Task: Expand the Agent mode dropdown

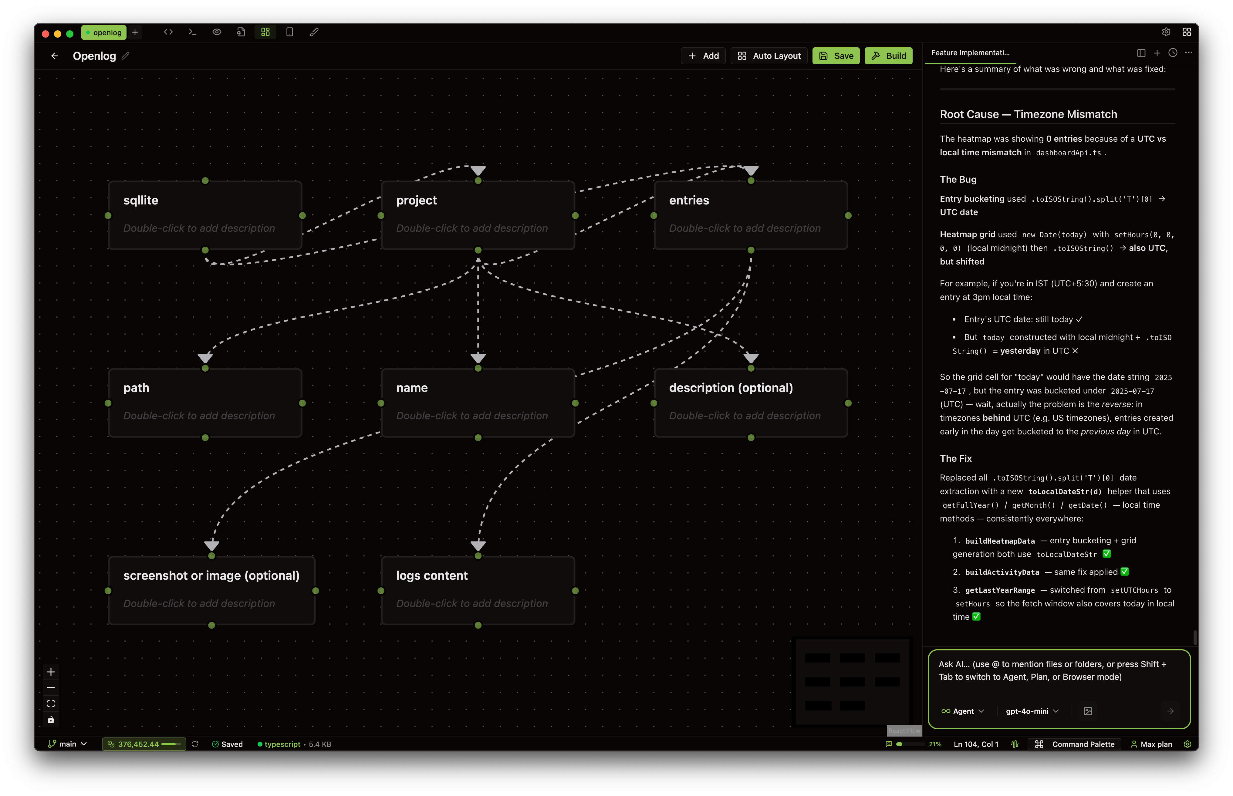Action: (x=963, y=711)
